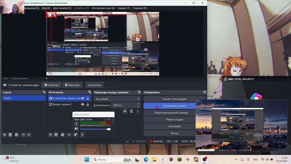Toggle Запуск виртуальной камеры
The height and width of the screenshot is (164, 291).
click(171, 113)
